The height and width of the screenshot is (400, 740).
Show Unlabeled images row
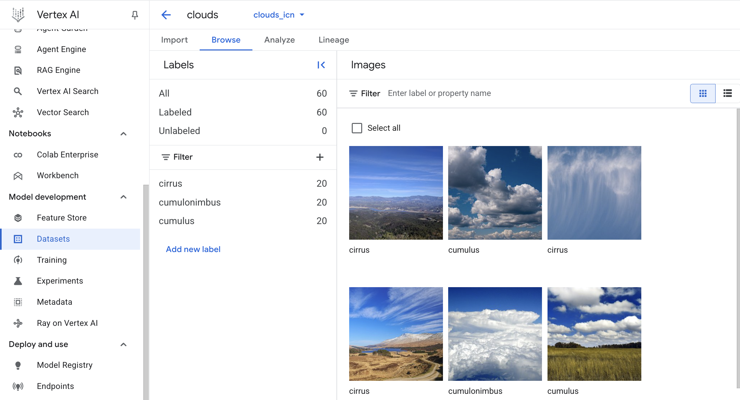[x=243, y=131]
